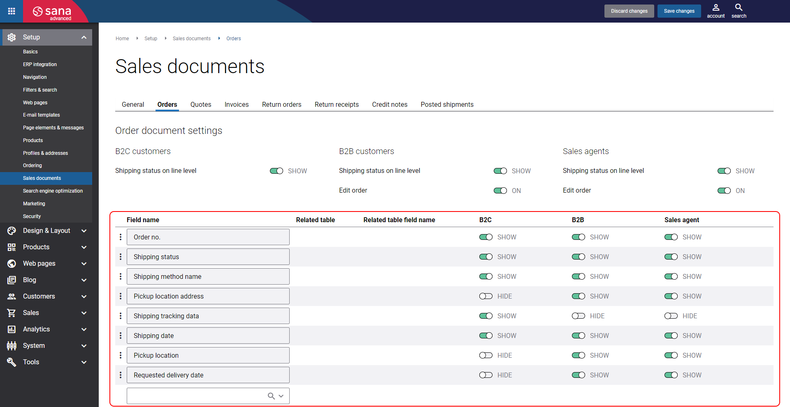
Task: Toggle Pickup location address B2C switch
Action: tap(486, 296)
